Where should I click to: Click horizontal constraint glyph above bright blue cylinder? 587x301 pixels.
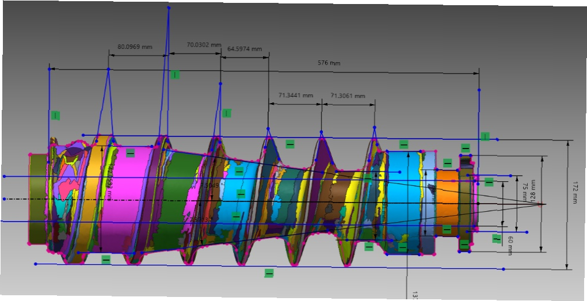click(403, 144)
